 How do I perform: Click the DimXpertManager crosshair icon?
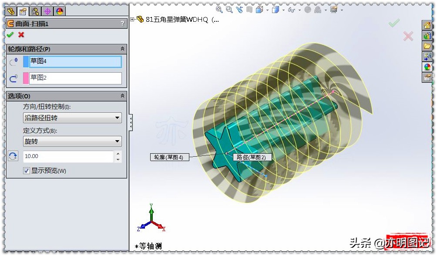(x=48, y=11)
